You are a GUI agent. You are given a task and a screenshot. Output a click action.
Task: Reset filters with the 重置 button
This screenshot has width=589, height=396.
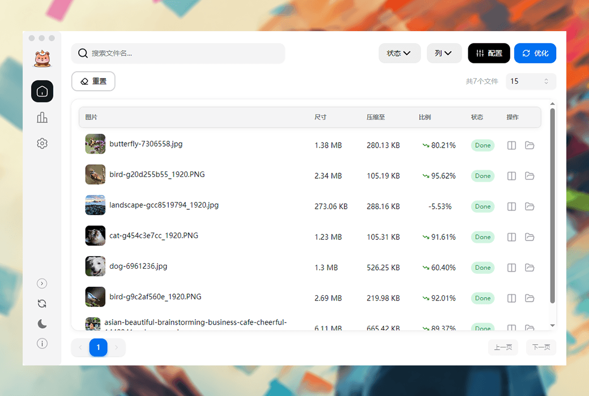tap(93, 81)
